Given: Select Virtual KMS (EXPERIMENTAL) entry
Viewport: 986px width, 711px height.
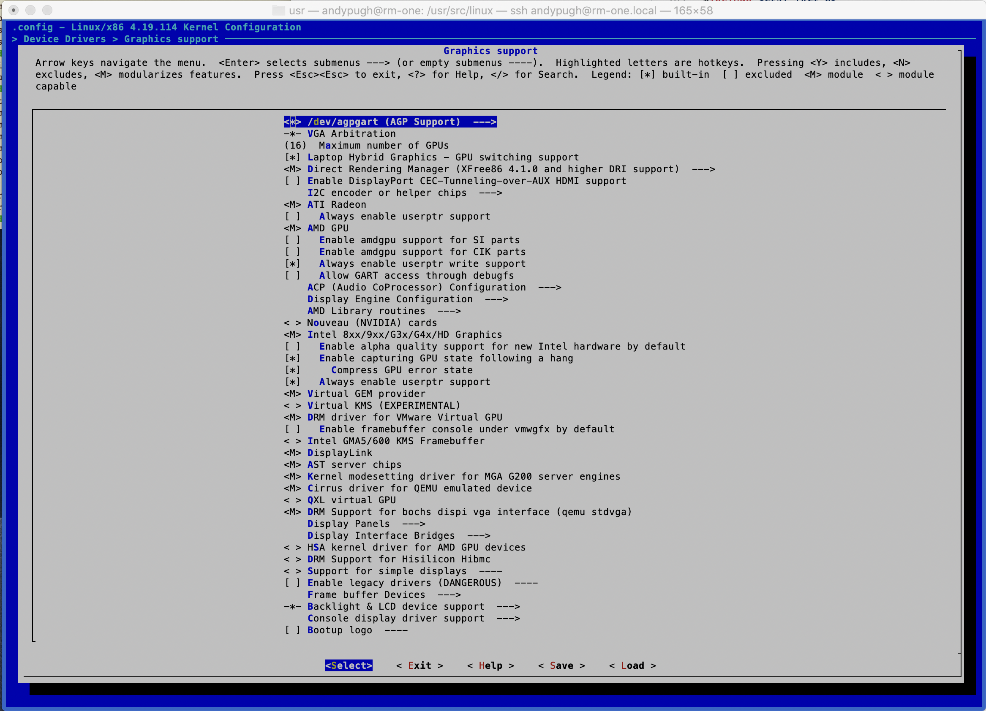Looking at the screenshot, I should (x=372, y=405).
